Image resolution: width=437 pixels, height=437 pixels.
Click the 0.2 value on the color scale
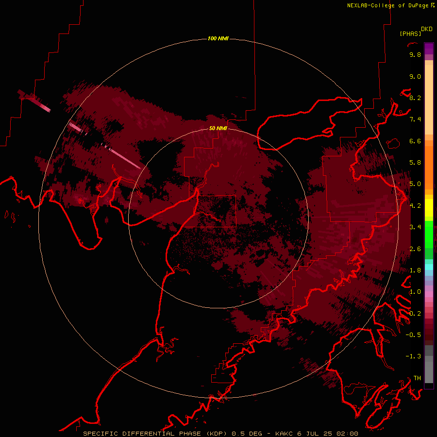(415, 314)
